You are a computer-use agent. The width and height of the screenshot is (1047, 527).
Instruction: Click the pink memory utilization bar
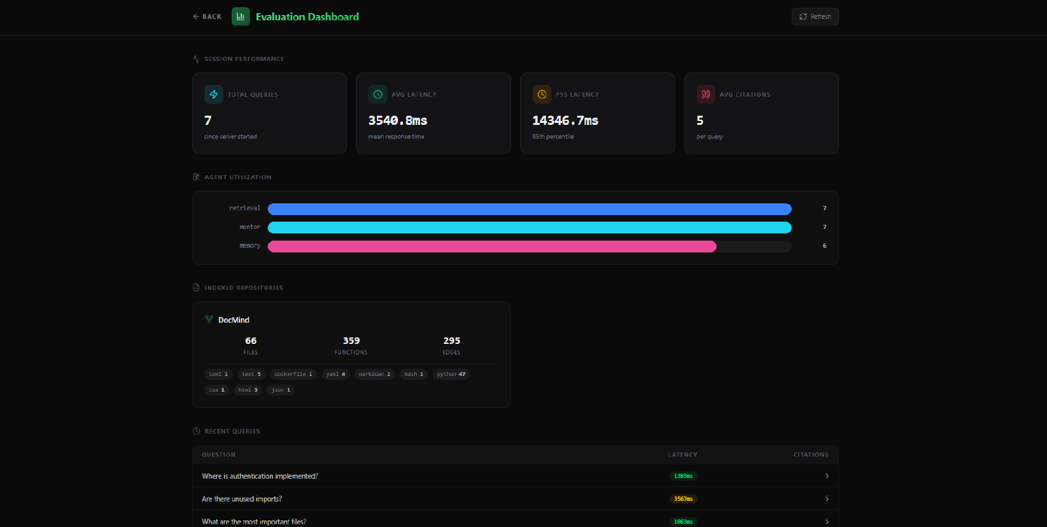point(492,246)
